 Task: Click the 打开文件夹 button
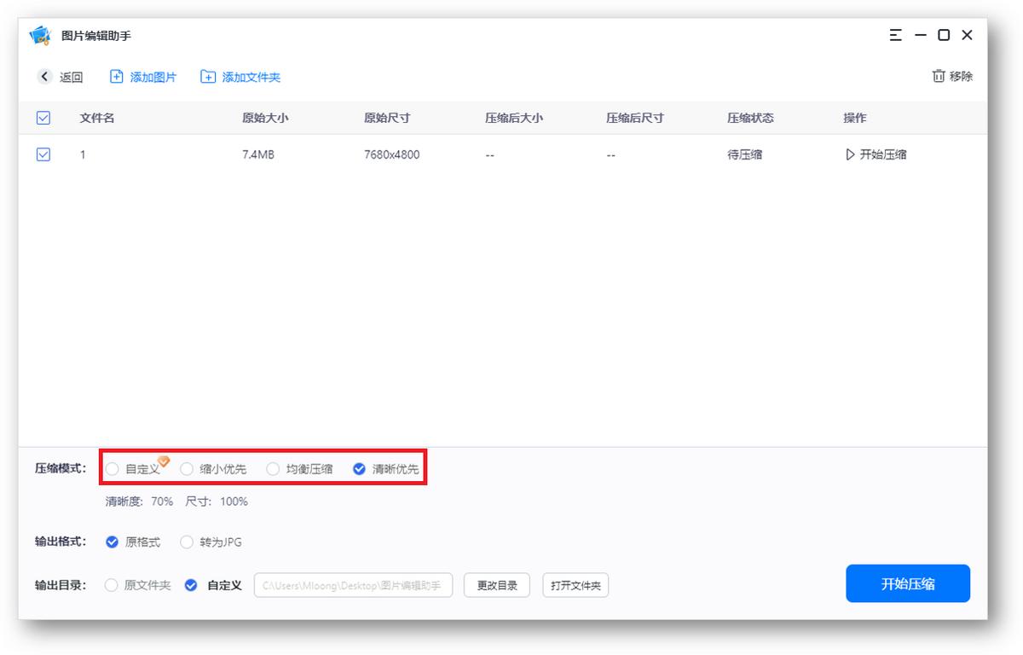point(575,585)
